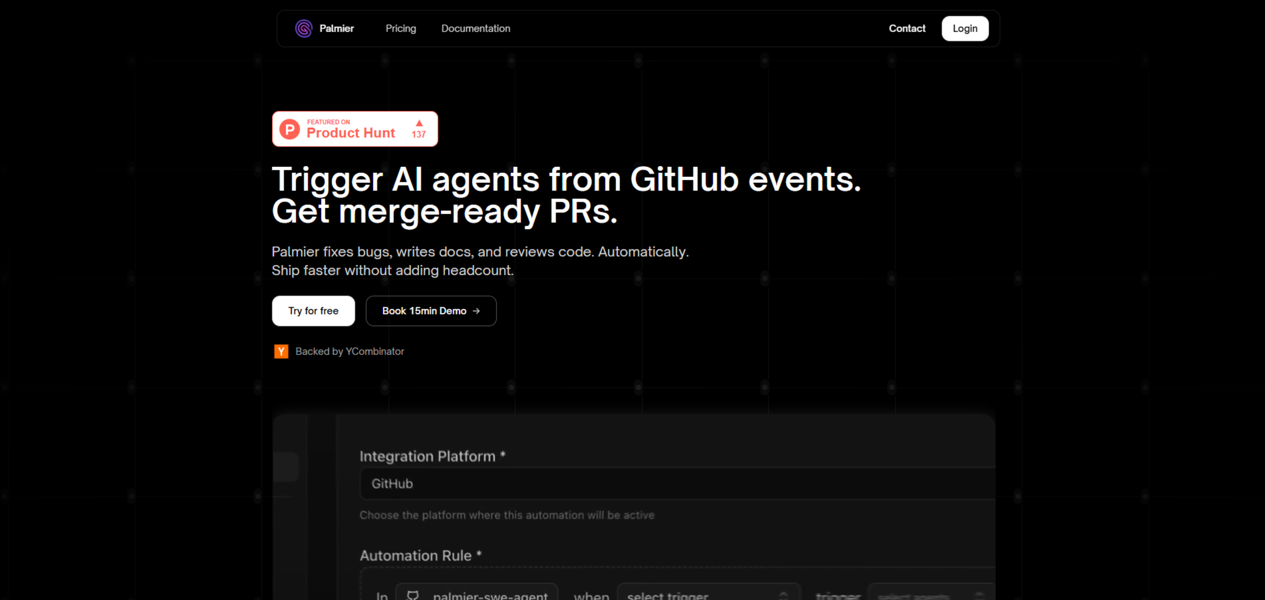Click the Palmier brand name
This screenshot has height=600, width=1265.
pos(336,28)
